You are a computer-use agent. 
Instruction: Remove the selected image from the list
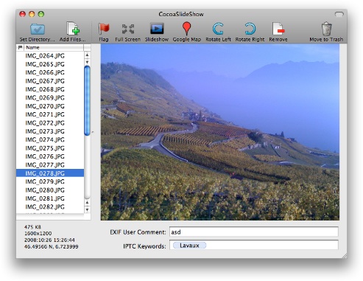[x=278, y=29]
